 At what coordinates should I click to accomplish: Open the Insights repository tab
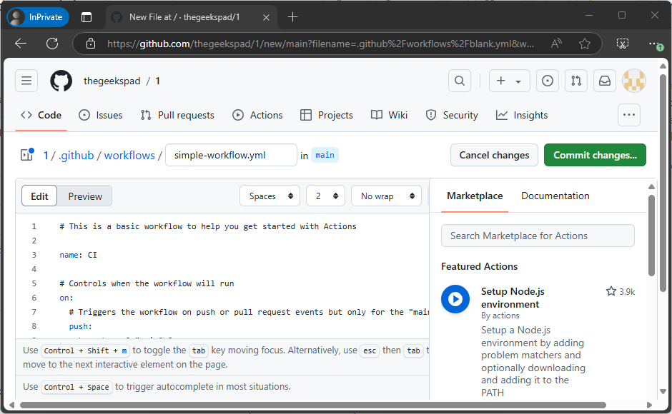tap(522, 115)
